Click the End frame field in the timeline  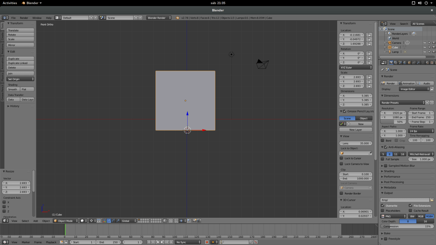coord(108,242)
